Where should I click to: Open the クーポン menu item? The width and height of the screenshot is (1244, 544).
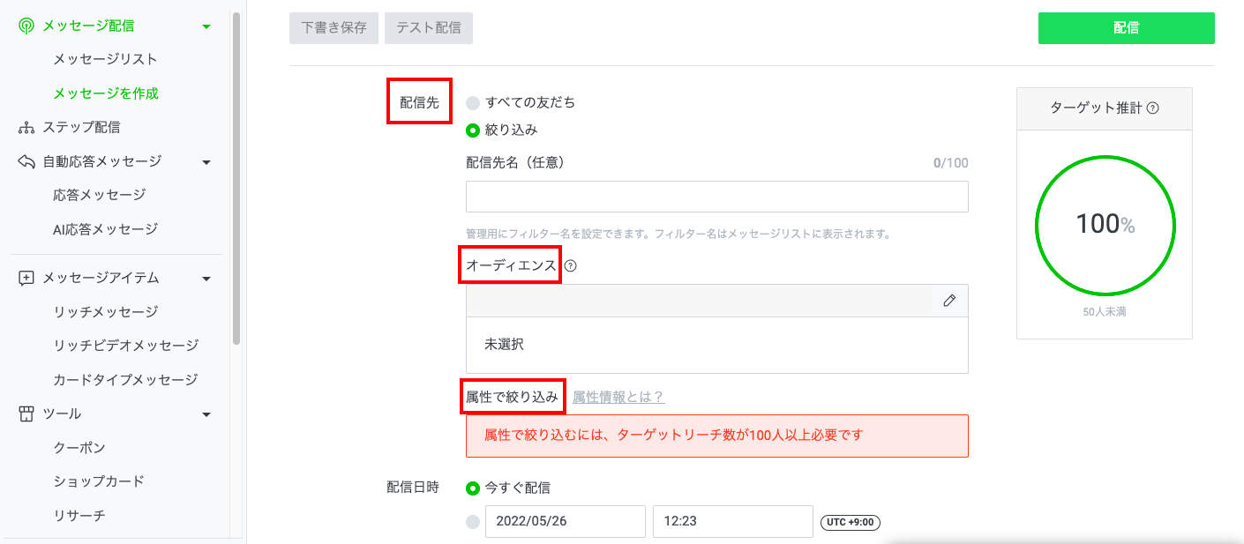point(79,448)
